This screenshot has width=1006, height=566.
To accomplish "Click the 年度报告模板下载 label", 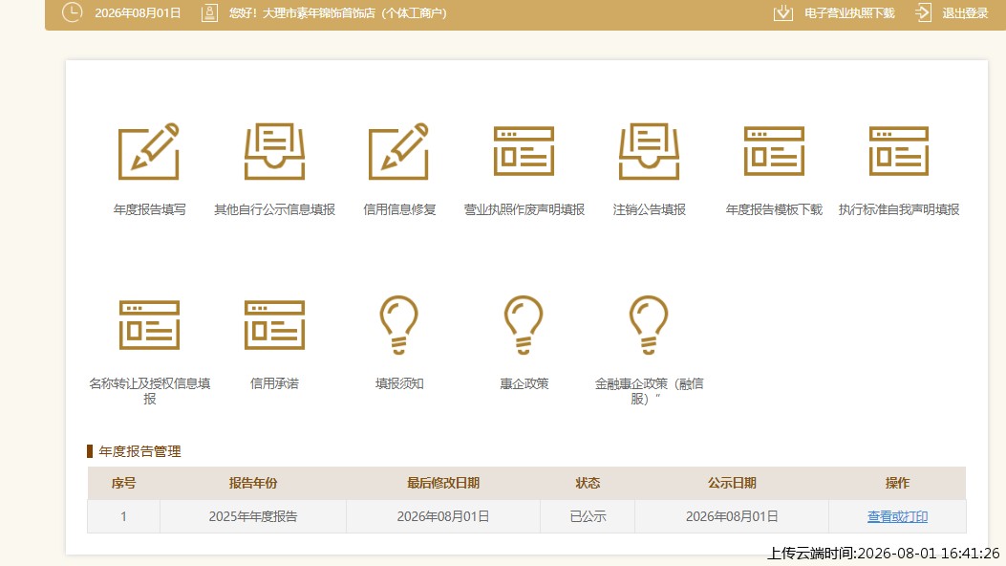I will (774, 209).
